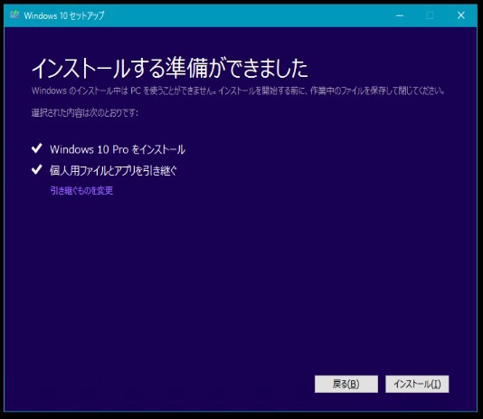Close the Windows 10 setup dialog
Screen dimensions: 483x419
460,15
